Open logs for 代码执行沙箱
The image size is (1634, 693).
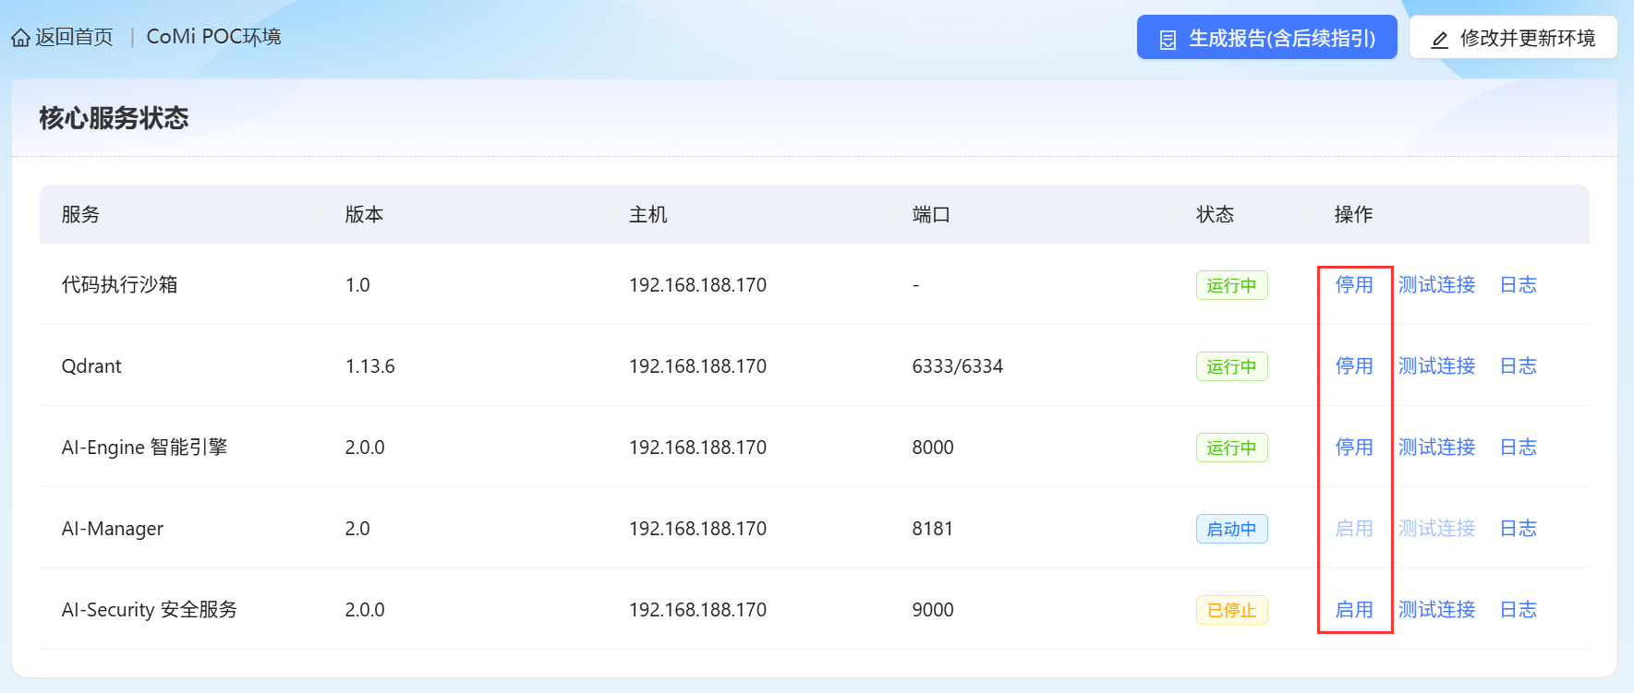tap(1518, 284)
